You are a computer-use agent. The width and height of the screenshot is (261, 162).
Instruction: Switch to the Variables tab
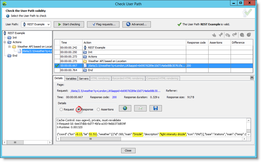tap(71, 79)
